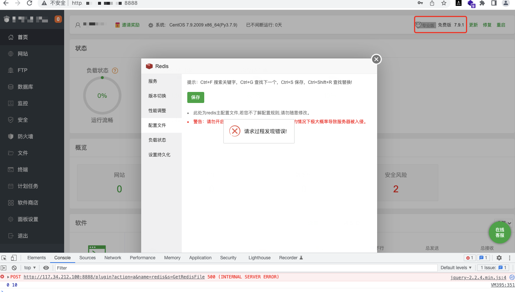Click the orange notification badge showing 0

(x=58, y=19)
